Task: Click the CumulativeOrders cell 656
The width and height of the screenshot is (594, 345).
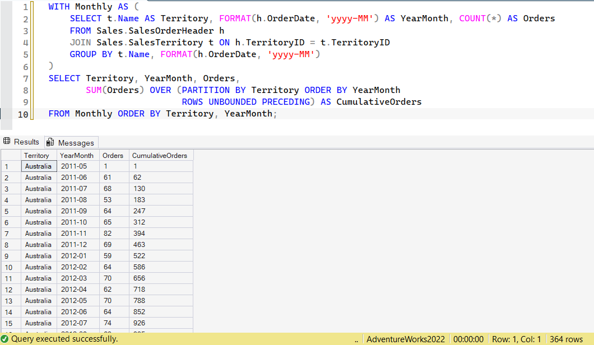Action: coord(161,278)
